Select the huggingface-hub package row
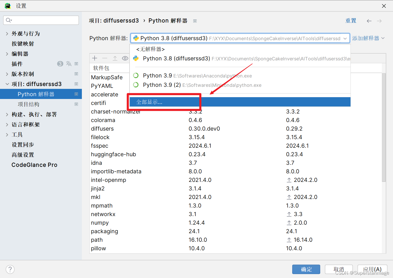 [x=236, y=154]
